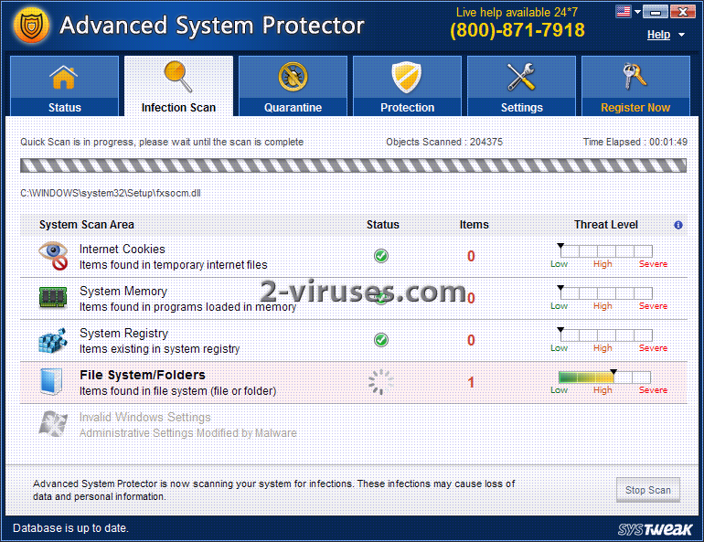Viewport: 704px width, 542px height.
Task: Click the items count 0 for System Registry
Action: coord(471,340)
